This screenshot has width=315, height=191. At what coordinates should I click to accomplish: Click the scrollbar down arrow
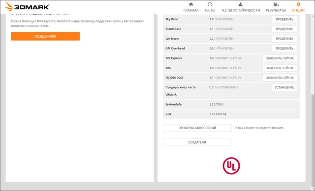(x=313, y=189)
